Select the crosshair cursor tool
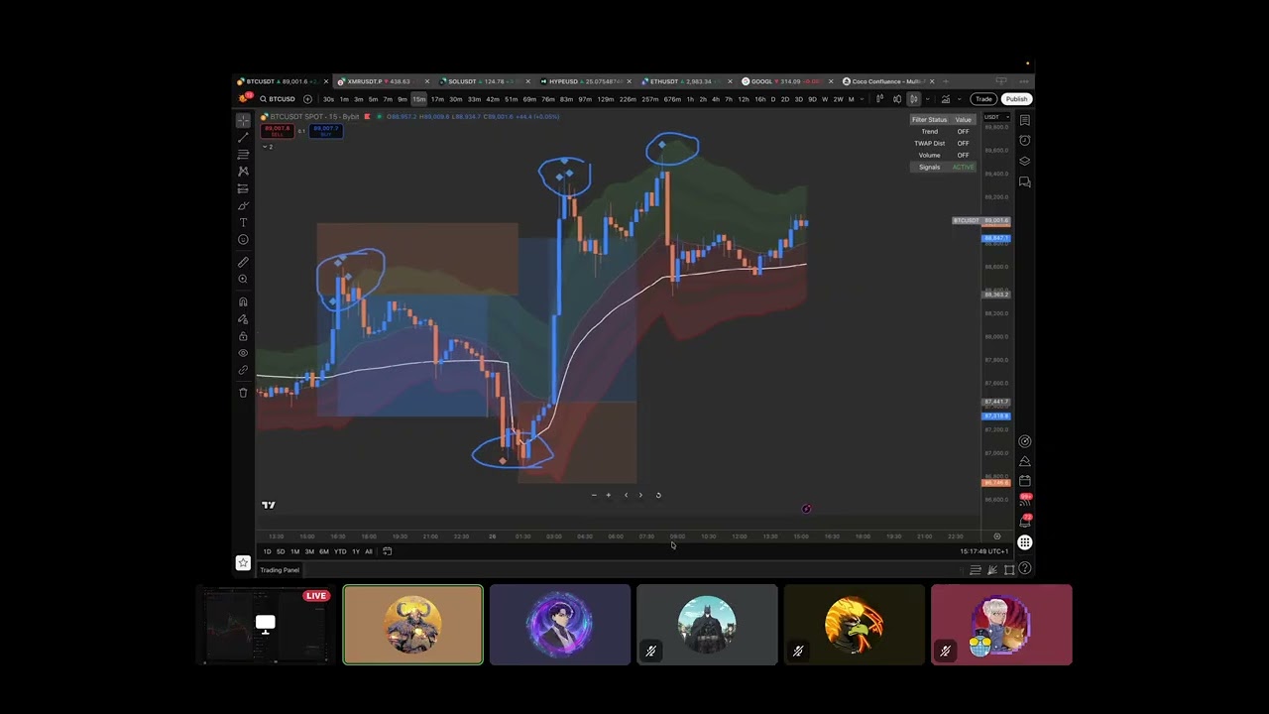The width and height of the screenshot is (1269, 714). click(243, 120)
